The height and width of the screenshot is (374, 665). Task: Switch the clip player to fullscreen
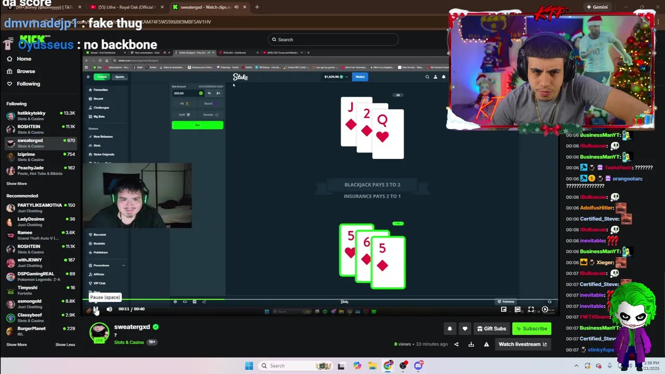coord(531,310)
